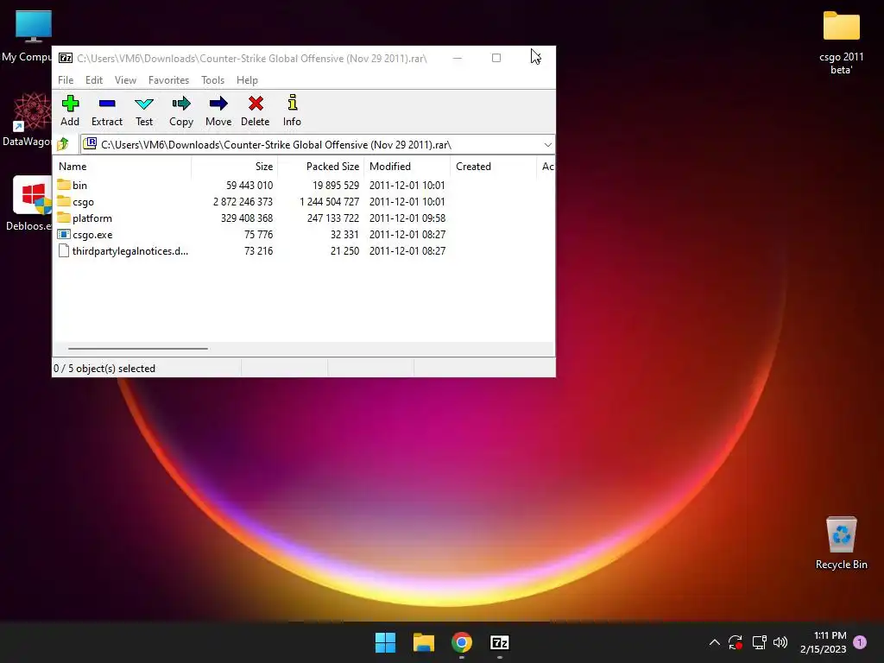This screenshot has height=663, width=884.
Task: Click the horizontal scrollbar in the file list
Action: pos(137,349)
